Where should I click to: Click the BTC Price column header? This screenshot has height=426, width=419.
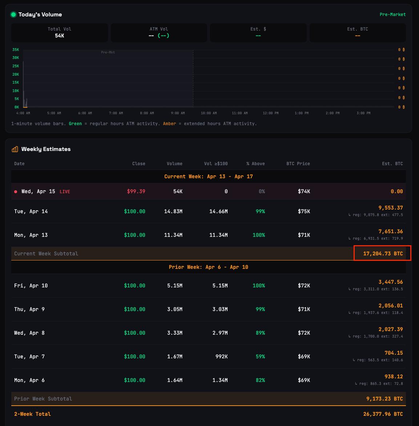click(x=298, y=164)
